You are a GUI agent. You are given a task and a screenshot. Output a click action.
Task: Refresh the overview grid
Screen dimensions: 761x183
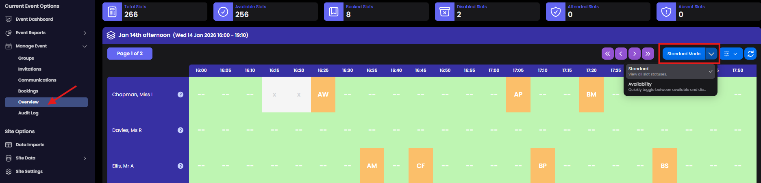751,54
